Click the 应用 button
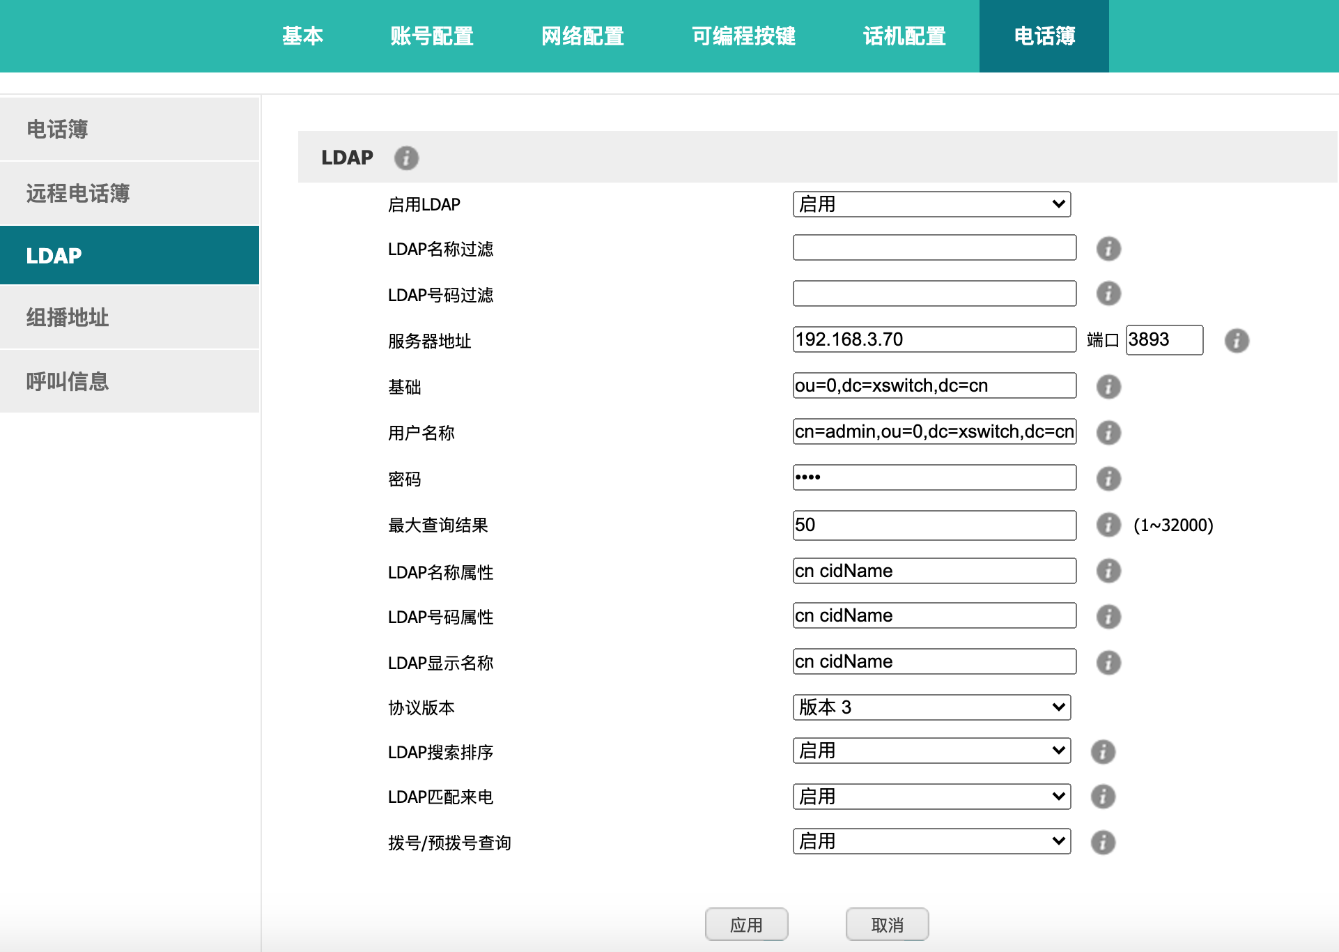This screenshot has width=1339, height=952. click(747, 925)
